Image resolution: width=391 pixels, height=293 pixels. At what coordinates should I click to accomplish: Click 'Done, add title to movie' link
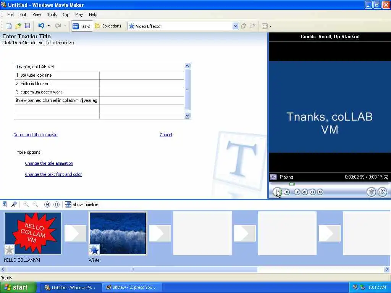36,135
